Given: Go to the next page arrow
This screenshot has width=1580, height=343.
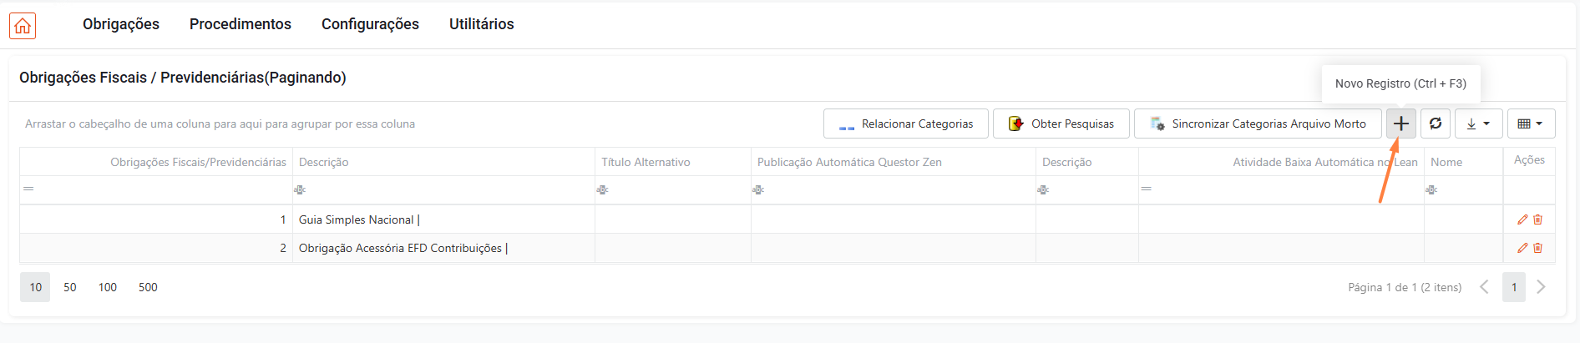Looking at the screenshot, I should click(1541, 287).
